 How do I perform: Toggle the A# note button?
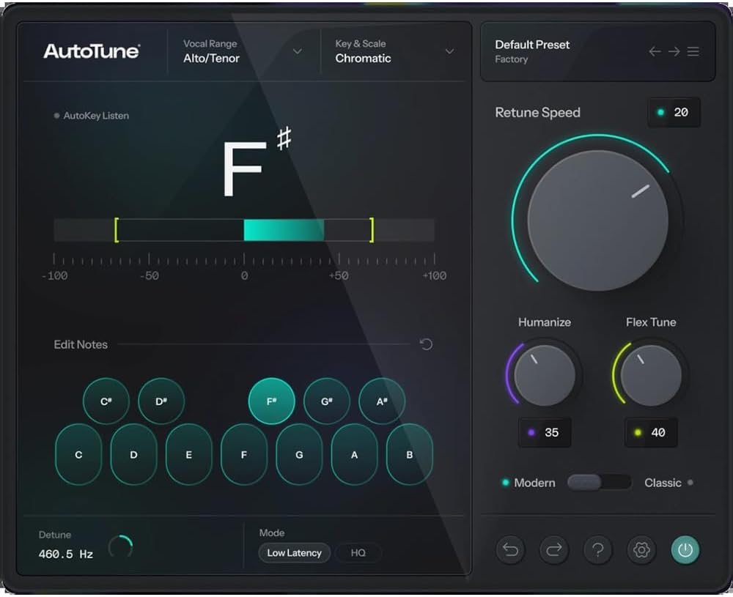coord(382,401)
